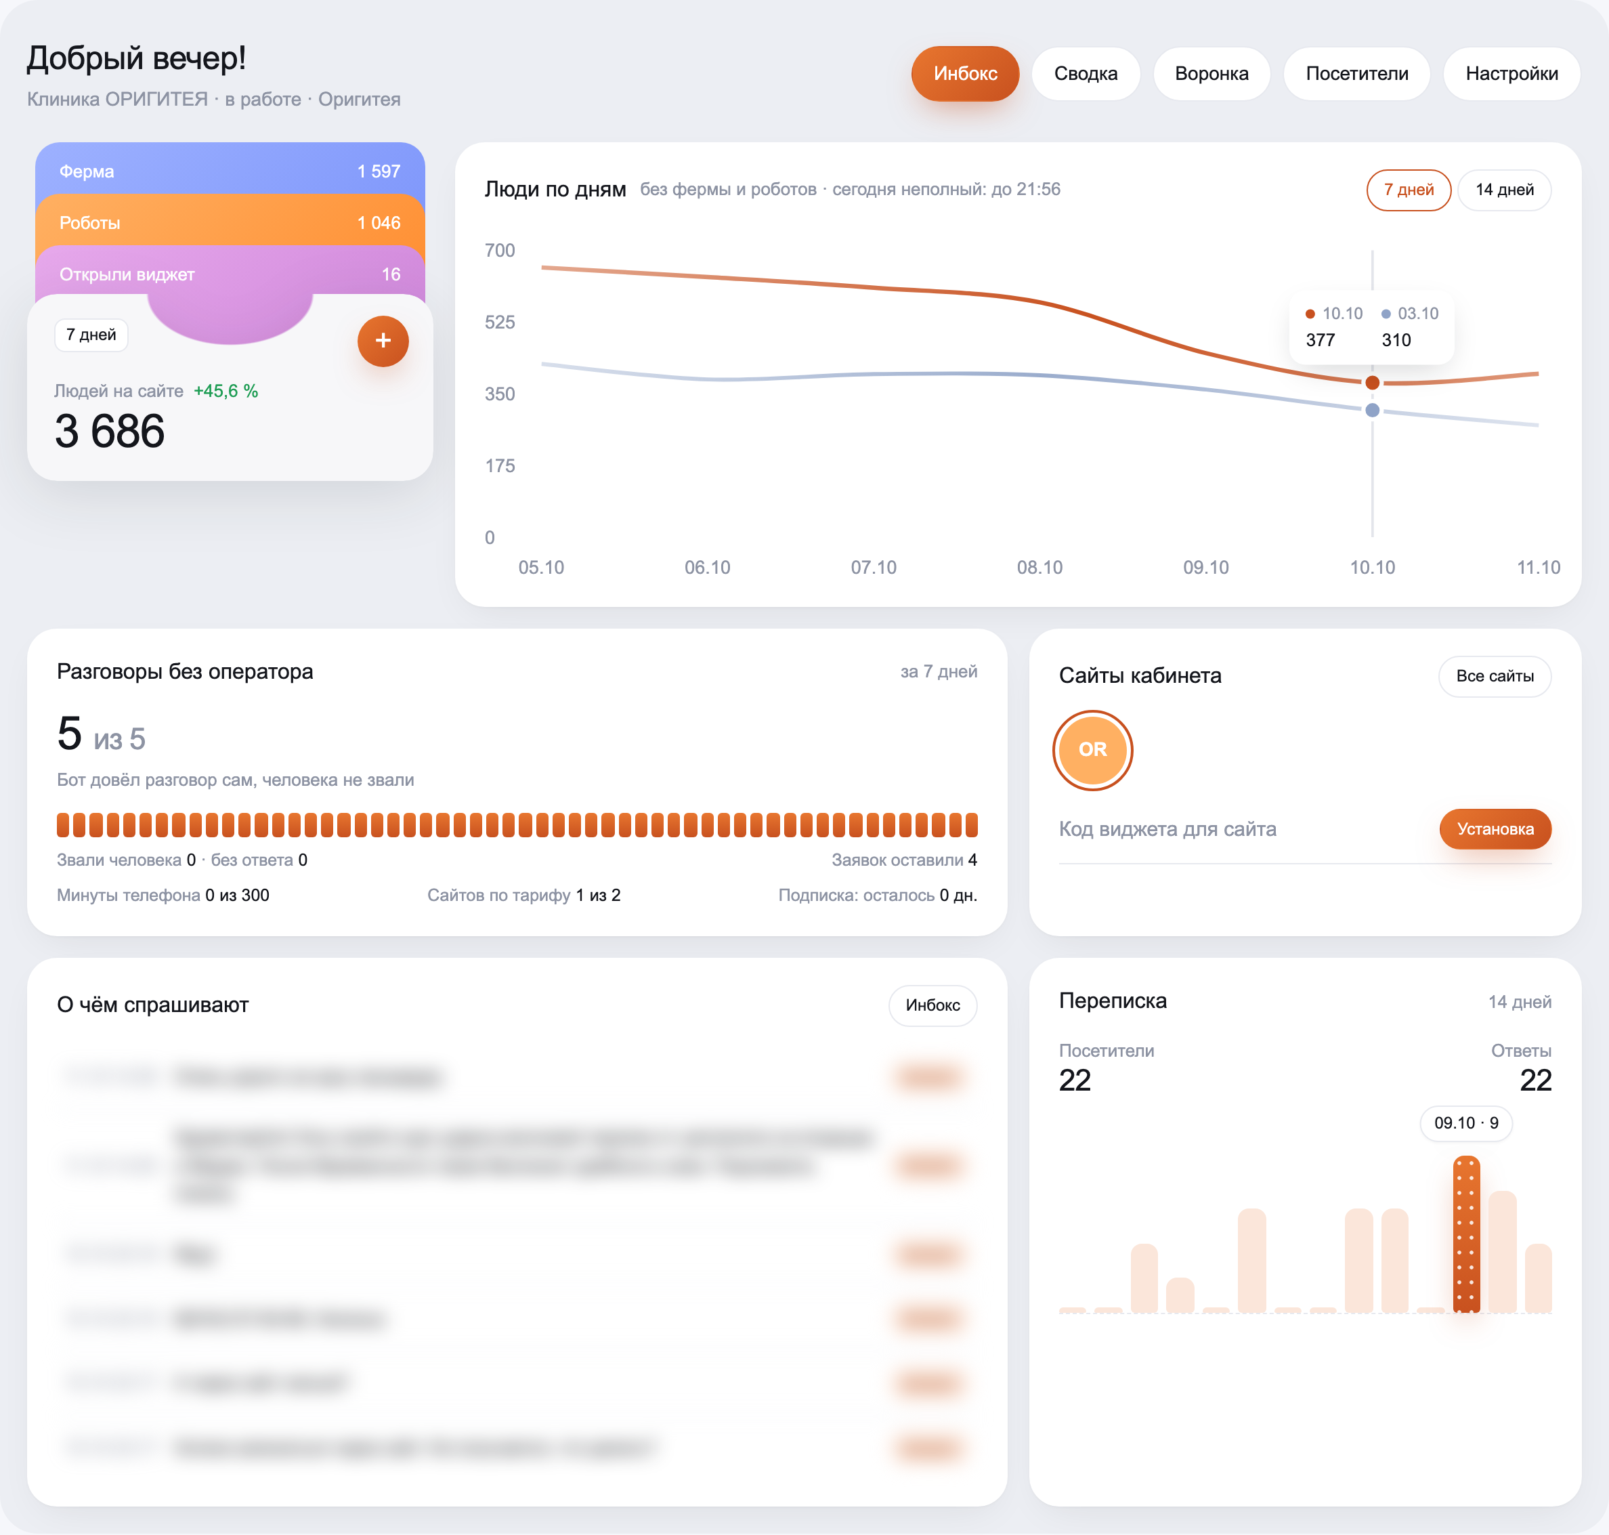Open the Все сайты button
The height and width of the screenshot is (1535, 1609).
tap(1495, 676)
